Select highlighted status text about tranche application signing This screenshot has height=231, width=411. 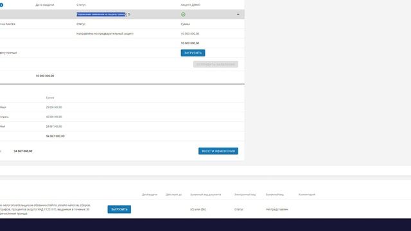pos(101,14)
